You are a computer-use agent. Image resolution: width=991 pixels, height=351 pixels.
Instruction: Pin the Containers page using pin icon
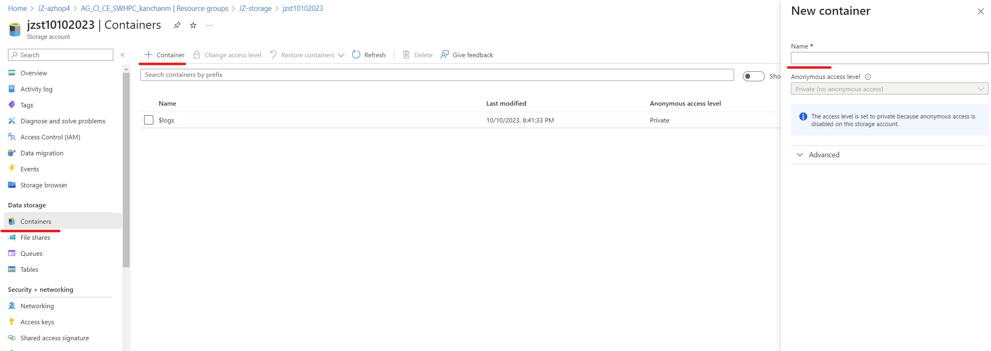pos(177,25)
